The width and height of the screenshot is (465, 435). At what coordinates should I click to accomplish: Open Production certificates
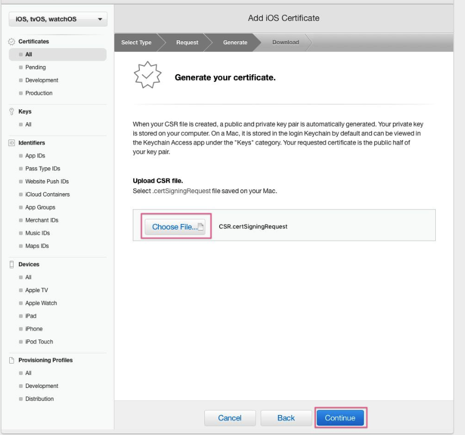coord(39,93)
